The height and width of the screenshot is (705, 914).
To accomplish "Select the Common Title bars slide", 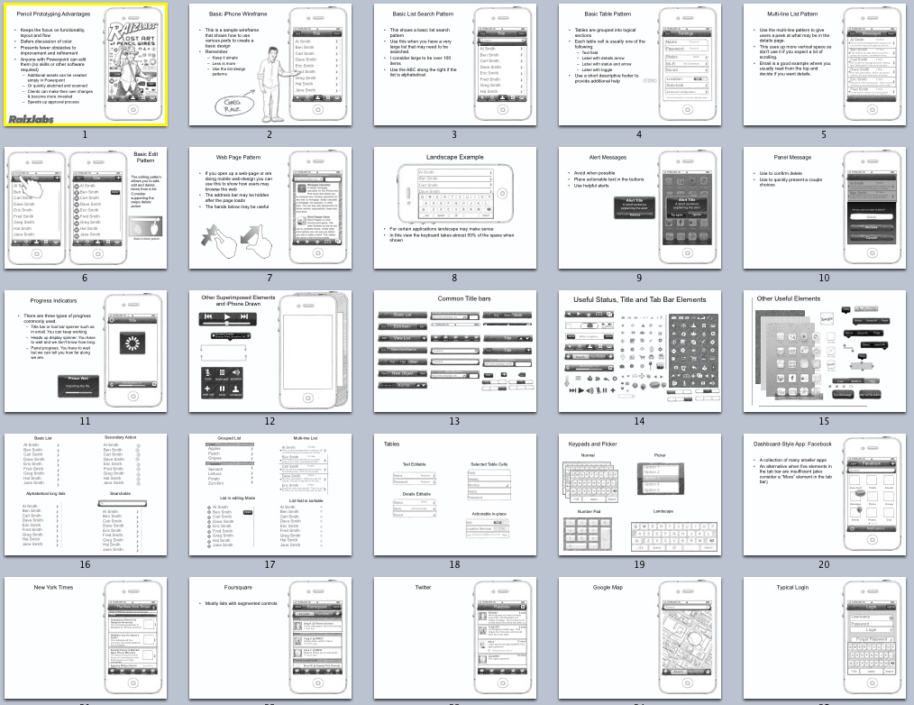I will click(x=455, y=351).
